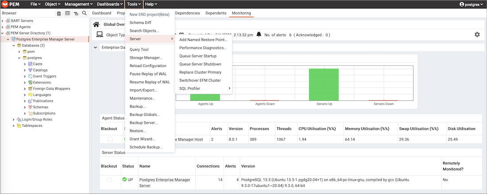
Task: Expand the Tablespaces node
Action: pos(14,126)
